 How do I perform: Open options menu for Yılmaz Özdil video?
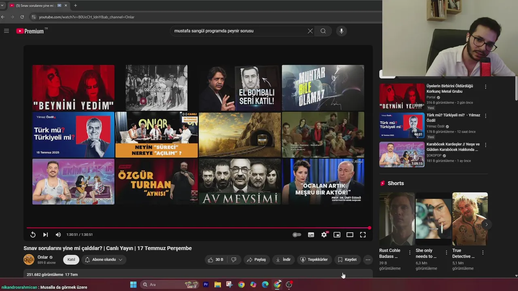click(x=485, y=116)
